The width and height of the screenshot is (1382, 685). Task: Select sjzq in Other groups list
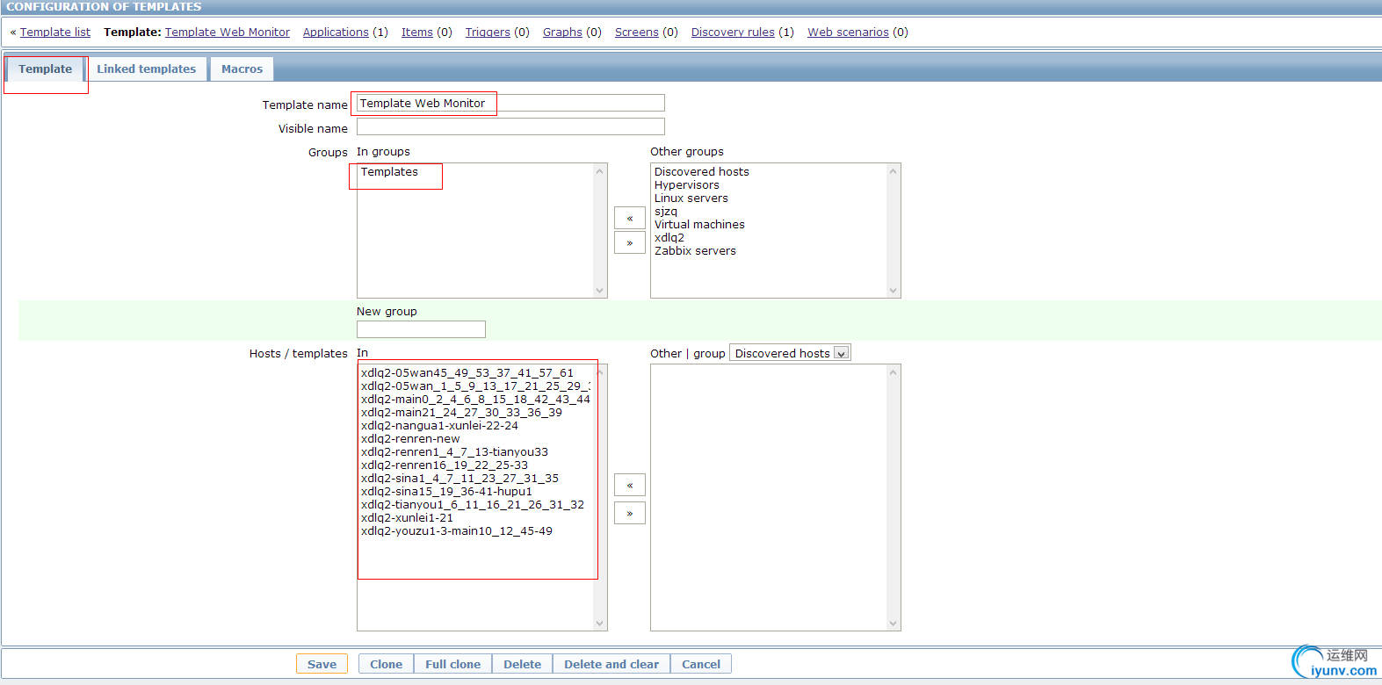click(x=666, y=212)
